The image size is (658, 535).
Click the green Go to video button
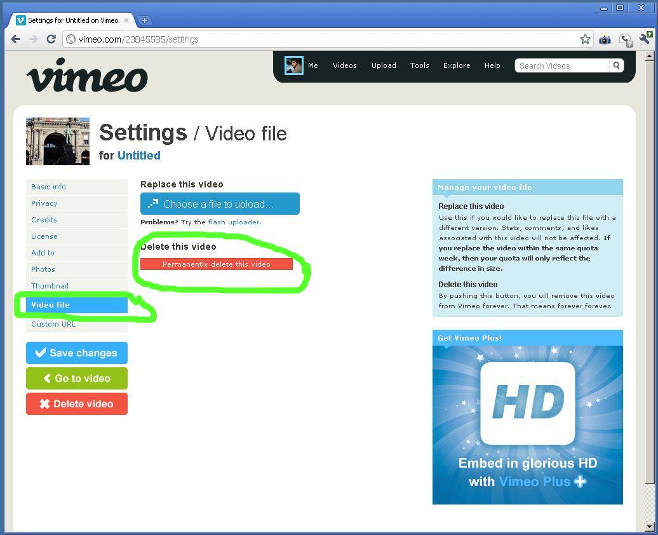(x=77, y=378)
